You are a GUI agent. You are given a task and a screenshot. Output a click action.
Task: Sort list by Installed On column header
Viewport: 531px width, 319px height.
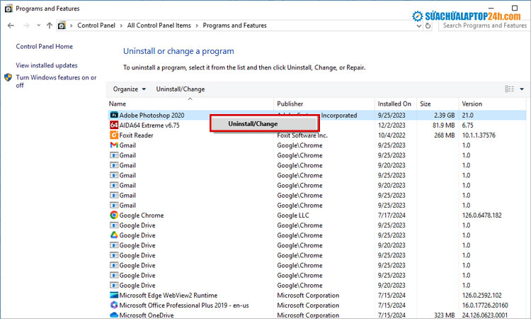click(394, 103)
